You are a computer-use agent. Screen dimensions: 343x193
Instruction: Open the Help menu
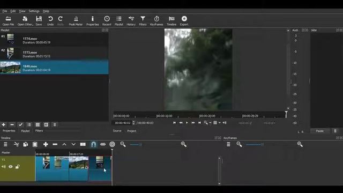[46, 11]
